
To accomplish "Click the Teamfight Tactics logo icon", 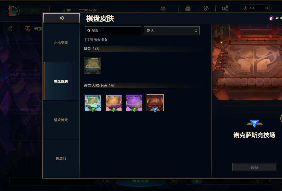I will 27,28.
